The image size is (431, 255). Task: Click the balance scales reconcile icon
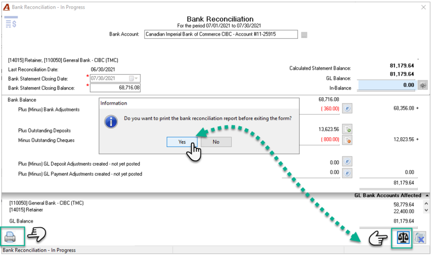[403, 238]
